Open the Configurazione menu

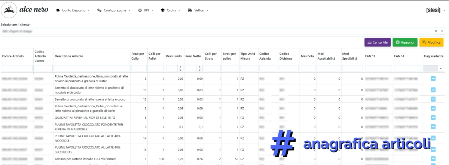pos(113,10)
